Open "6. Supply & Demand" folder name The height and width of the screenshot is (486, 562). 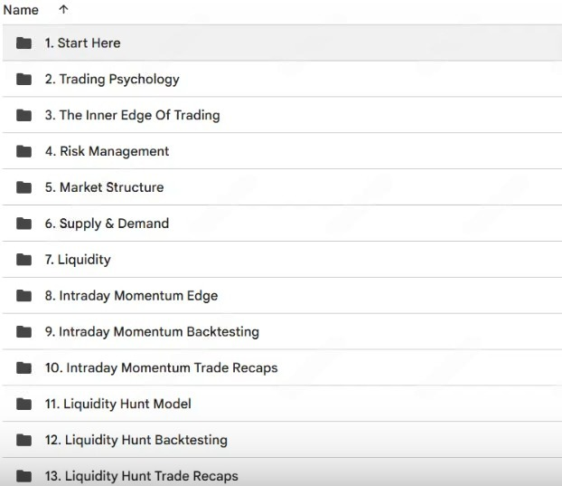(x=107, y=224)
